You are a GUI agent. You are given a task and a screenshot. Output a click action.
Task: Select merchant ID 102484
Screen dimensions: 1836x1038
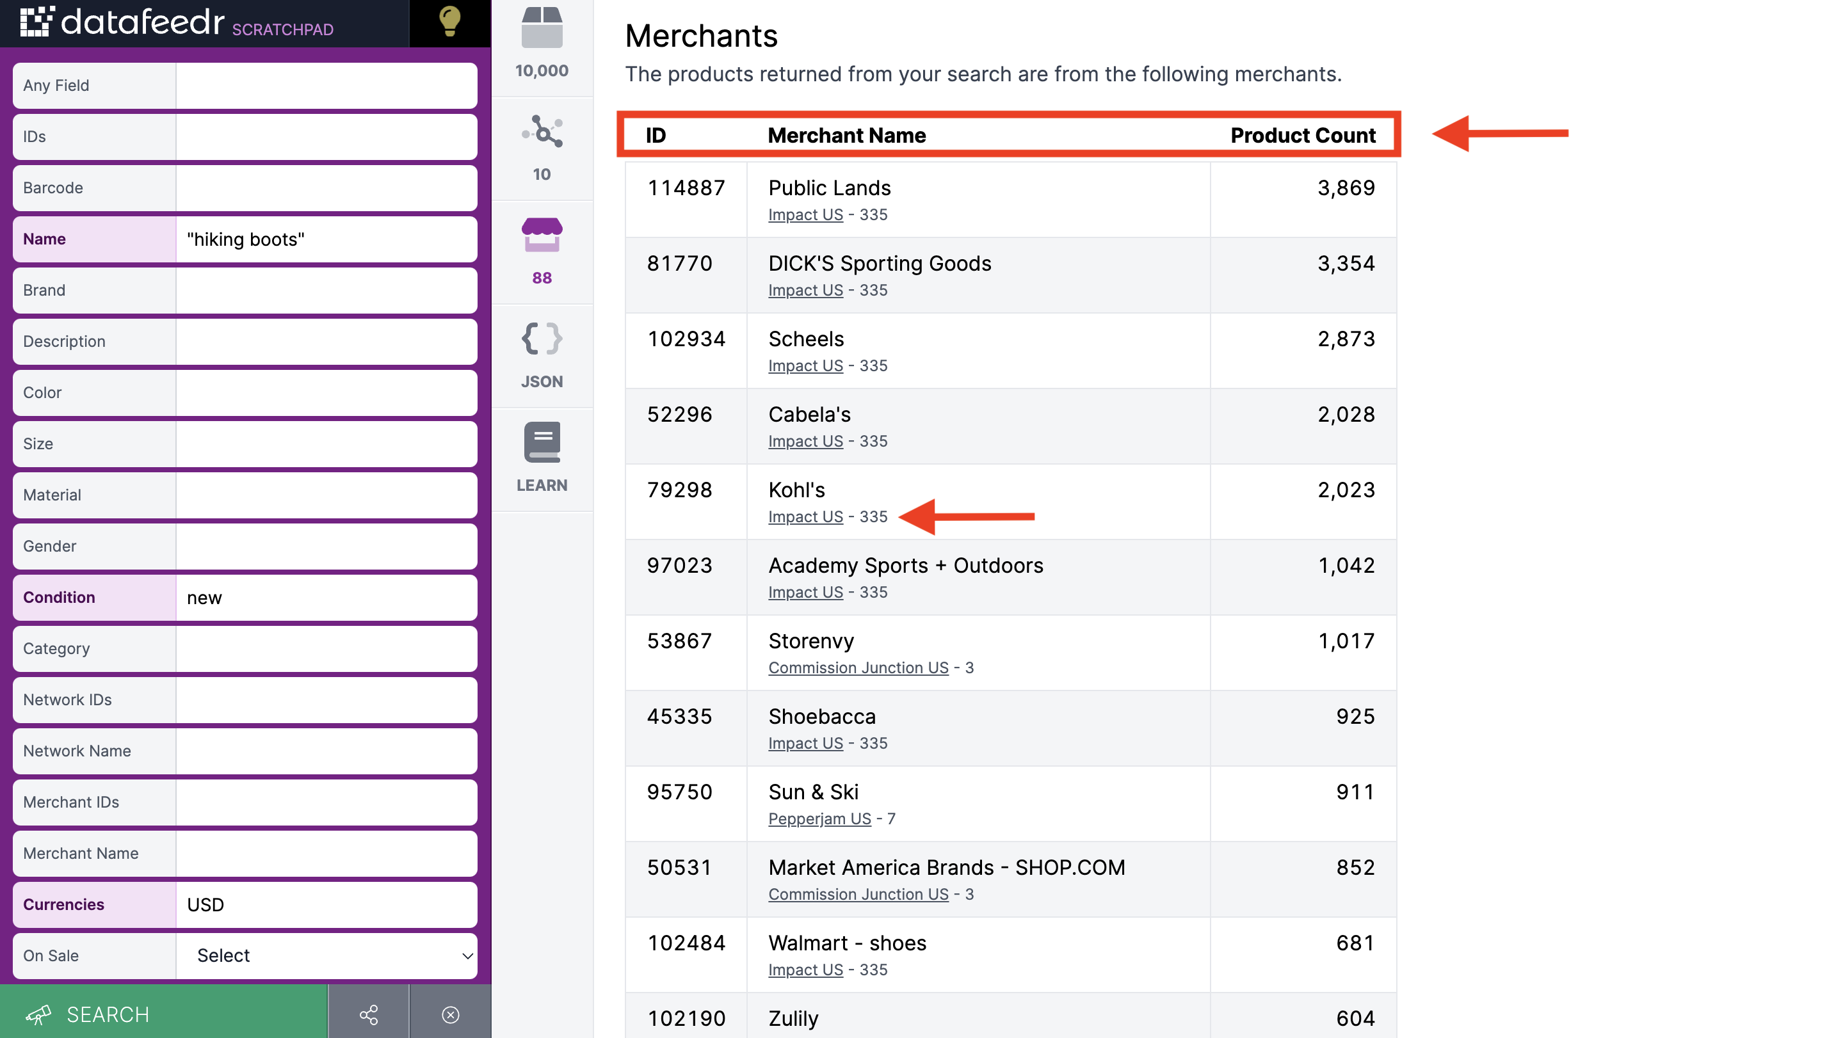pyautogui.click(x=686, y=944)
